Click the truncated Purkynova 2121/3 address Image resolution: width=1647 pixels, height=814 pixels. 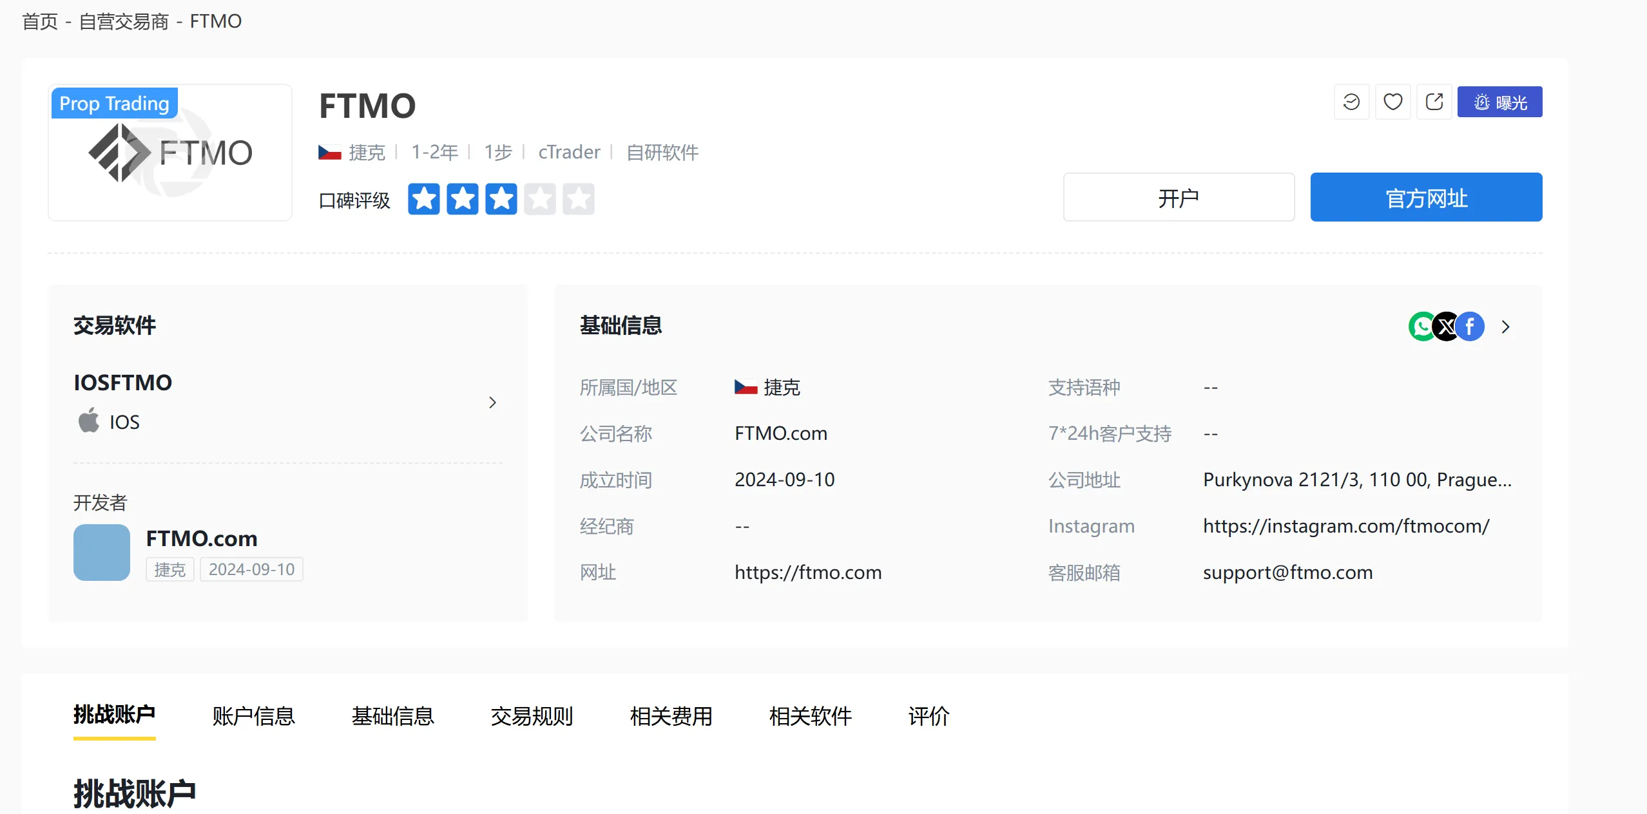click(1357, 480)
